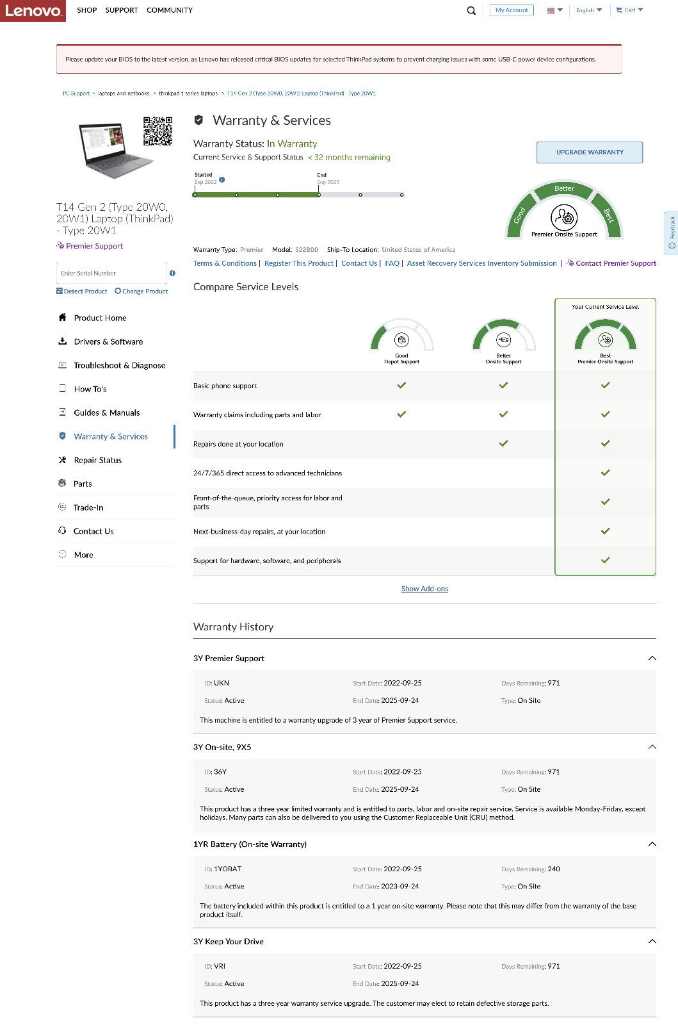
Task: Open the country flag dropdown
Action: [x=554, y=10]
